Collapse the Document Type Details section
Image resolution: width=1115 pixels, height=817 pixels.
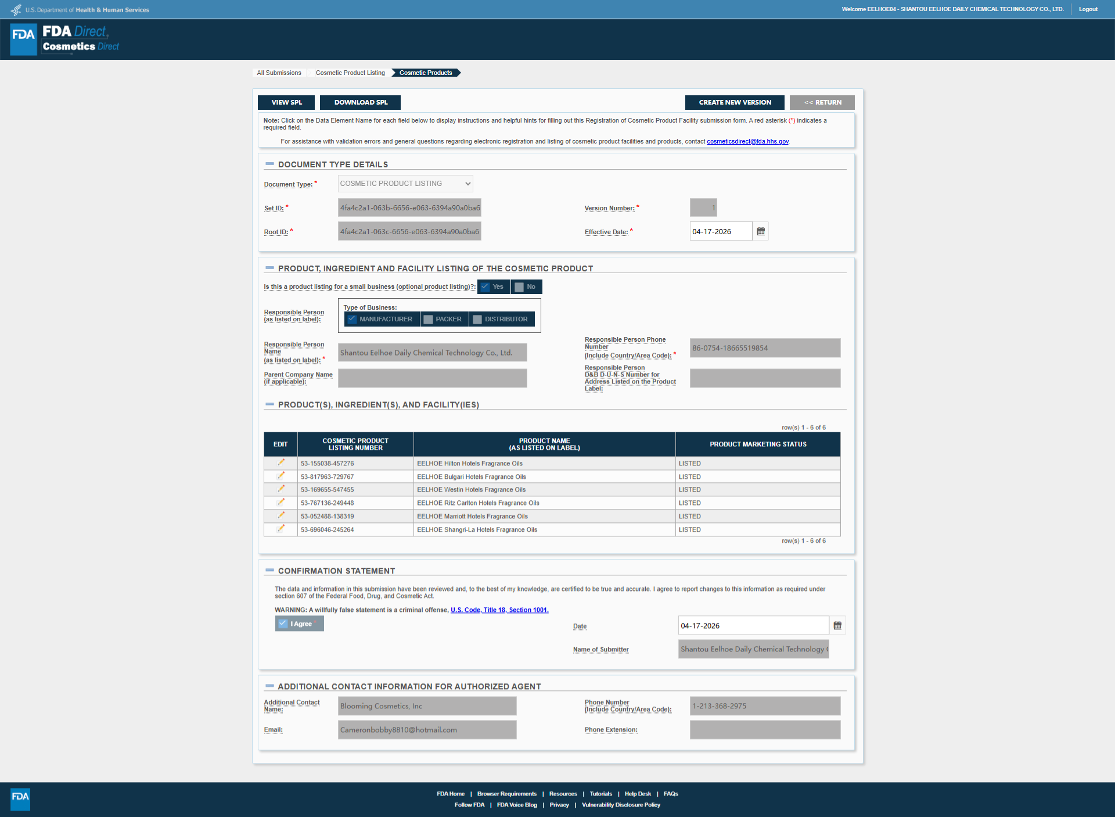pos(269,164)
